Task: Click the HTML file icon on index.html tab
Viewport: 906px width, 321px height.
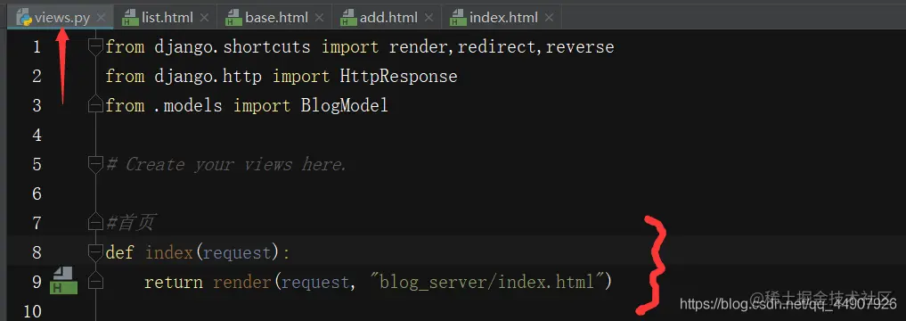Action: pyautogui.click(x=458, y=18)
